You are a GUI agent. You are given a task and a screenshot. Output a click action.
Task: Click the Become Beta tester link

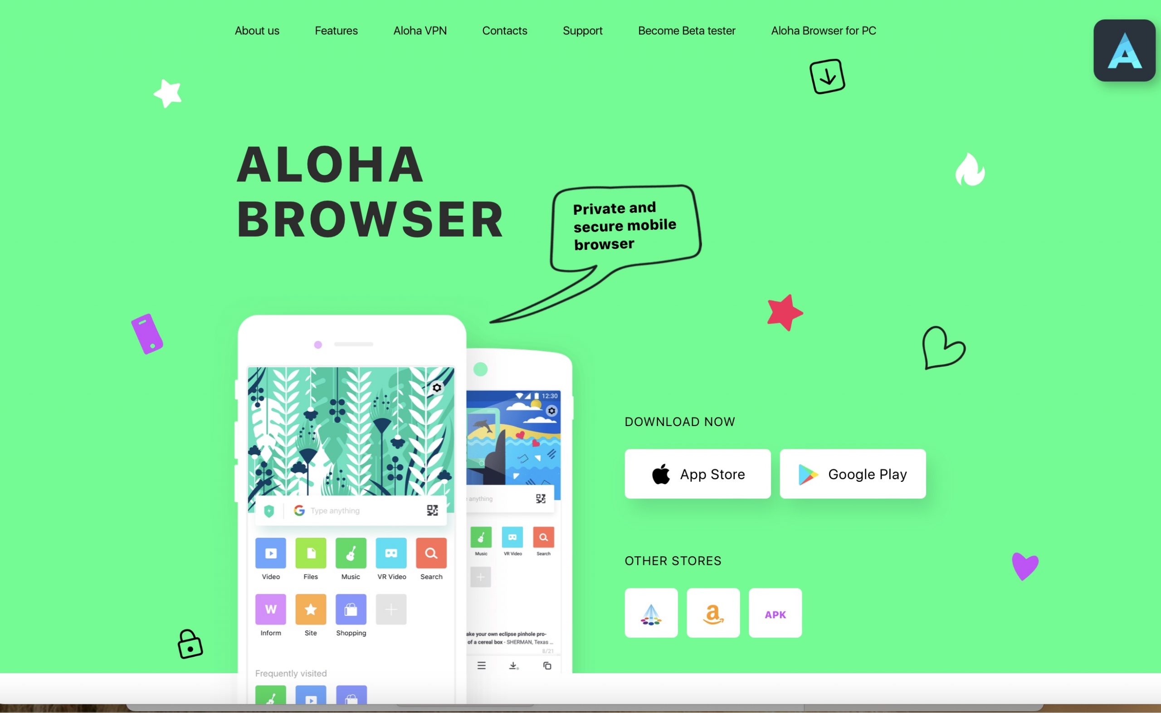[687, 30]
